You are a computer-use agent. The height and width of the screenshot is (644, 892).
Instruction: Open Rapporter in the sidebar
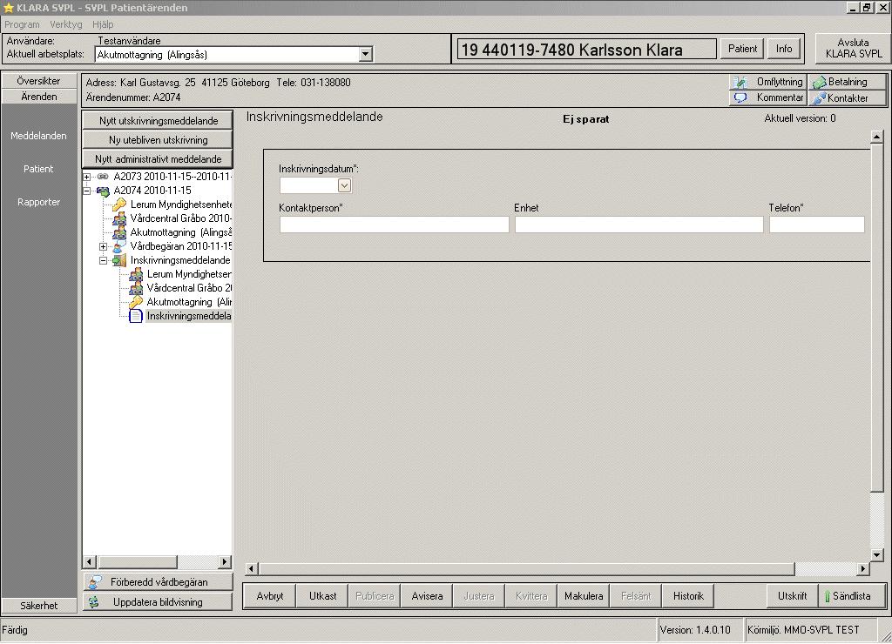(38, 202)
